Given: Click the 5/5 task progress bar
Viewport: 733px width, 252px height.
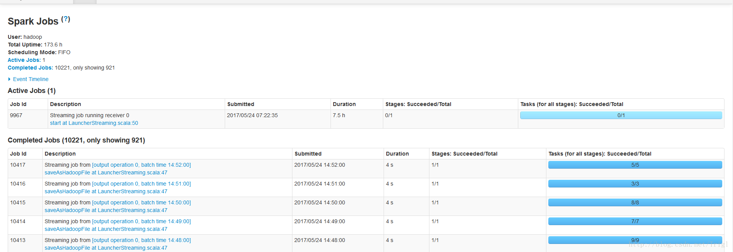Looking at the screenshot, I should click(x=635, y=165).
